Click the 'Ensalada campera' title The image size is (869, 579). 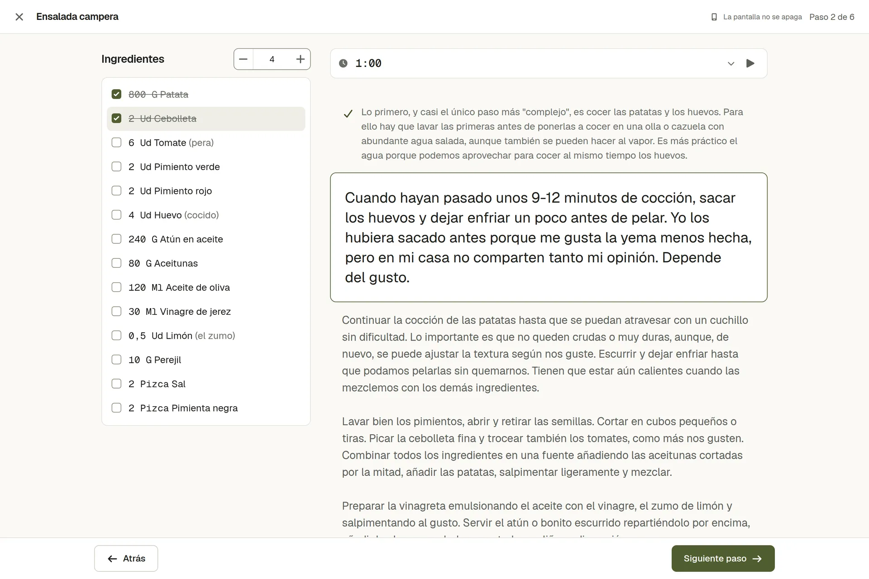click(x=77, y=17)
